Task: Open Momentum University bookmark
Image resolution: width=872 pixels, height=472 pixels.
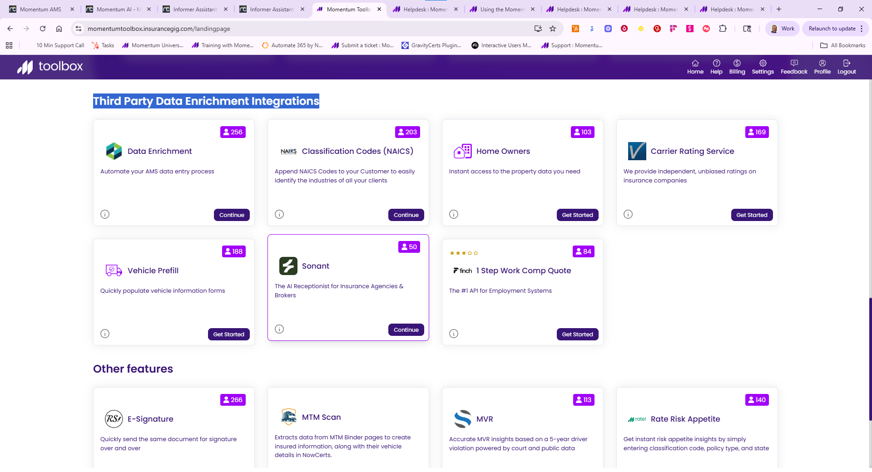Action: coord(153,45)
